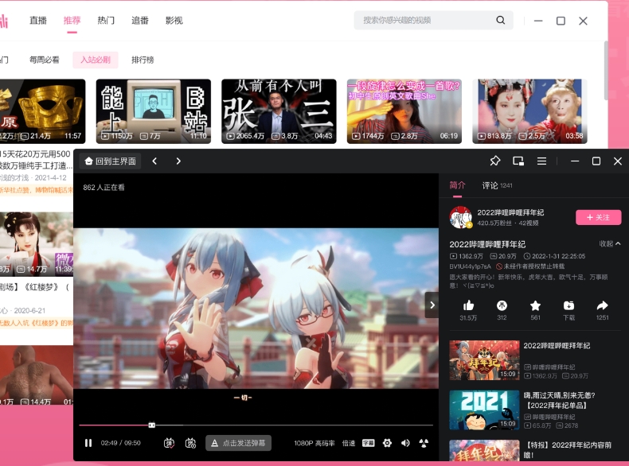This screenshot has width=629, height=466.
Task: Click the search magnifier icon
Action: 500,20
